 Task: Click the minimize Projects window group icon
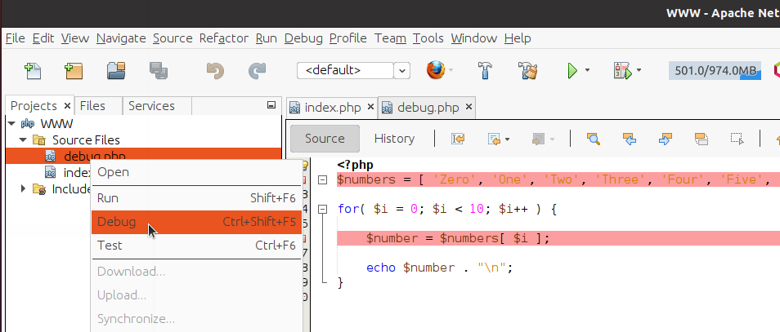click(x=271, y=104)
